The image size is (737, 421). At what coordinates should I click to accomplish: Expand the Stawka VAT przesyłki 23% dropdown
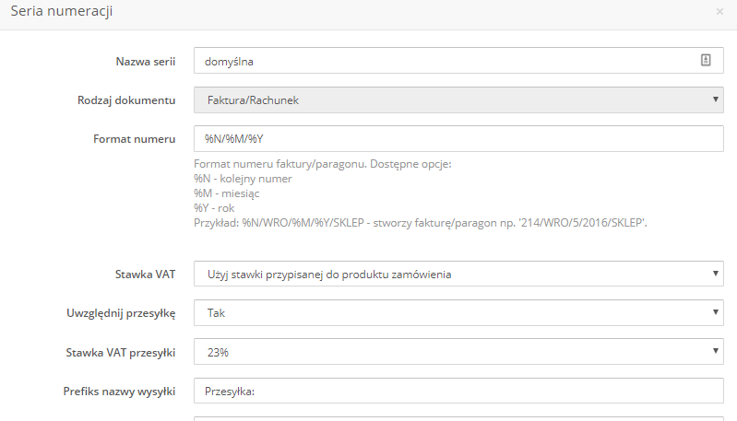click(458, 352)
